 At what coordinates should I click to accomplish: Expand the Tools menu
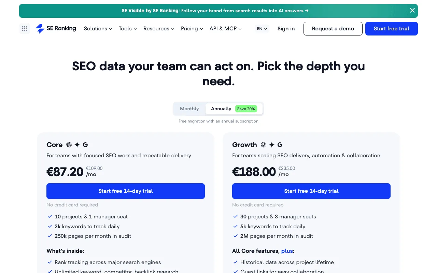click(128, 29)
